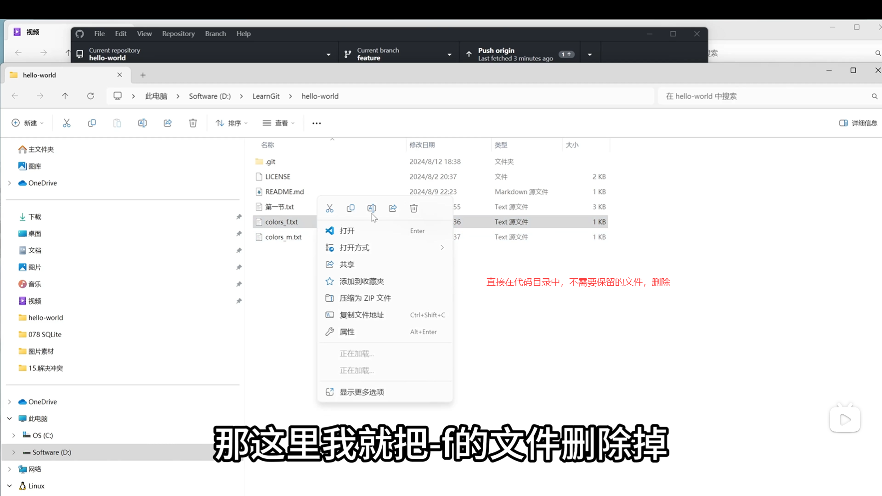This screenshot has height=496, width=882.
Task: Choose the properties entry in context menu
Action: tap(347, 332)
